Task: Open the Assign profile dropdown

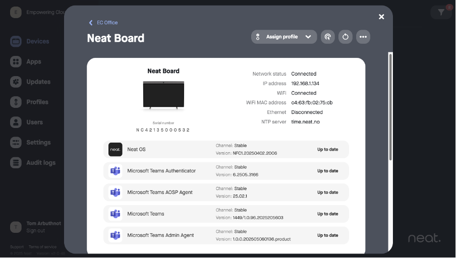Action: point(284,37)
